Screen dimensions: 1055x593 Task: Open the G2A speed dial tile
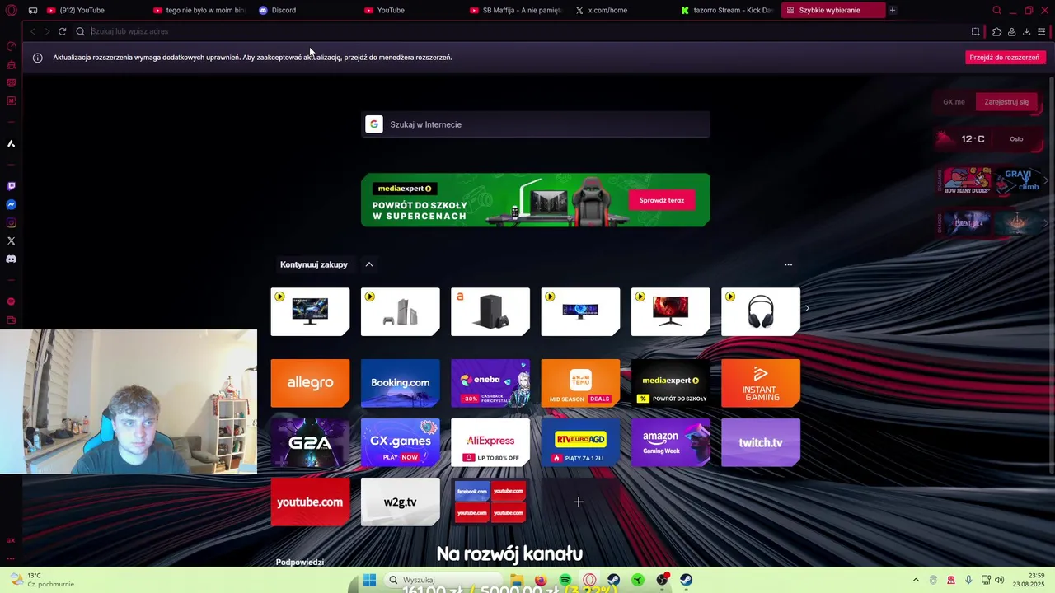tap(310, 442)
